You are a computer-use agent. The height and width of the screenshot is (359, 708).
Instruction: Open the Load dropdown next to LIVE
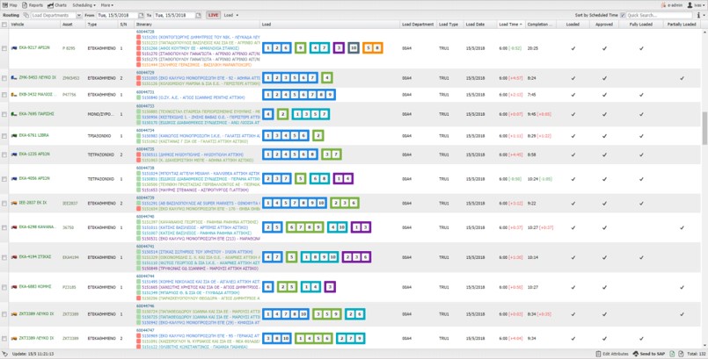tap(231, 16)
